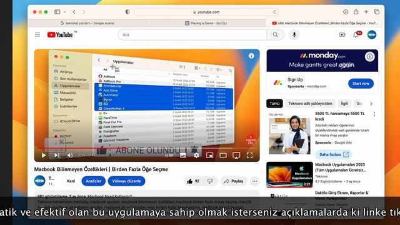This screenshot has width=400, height=225.
Task: Switch to theater mode
Action: [223, 155]
